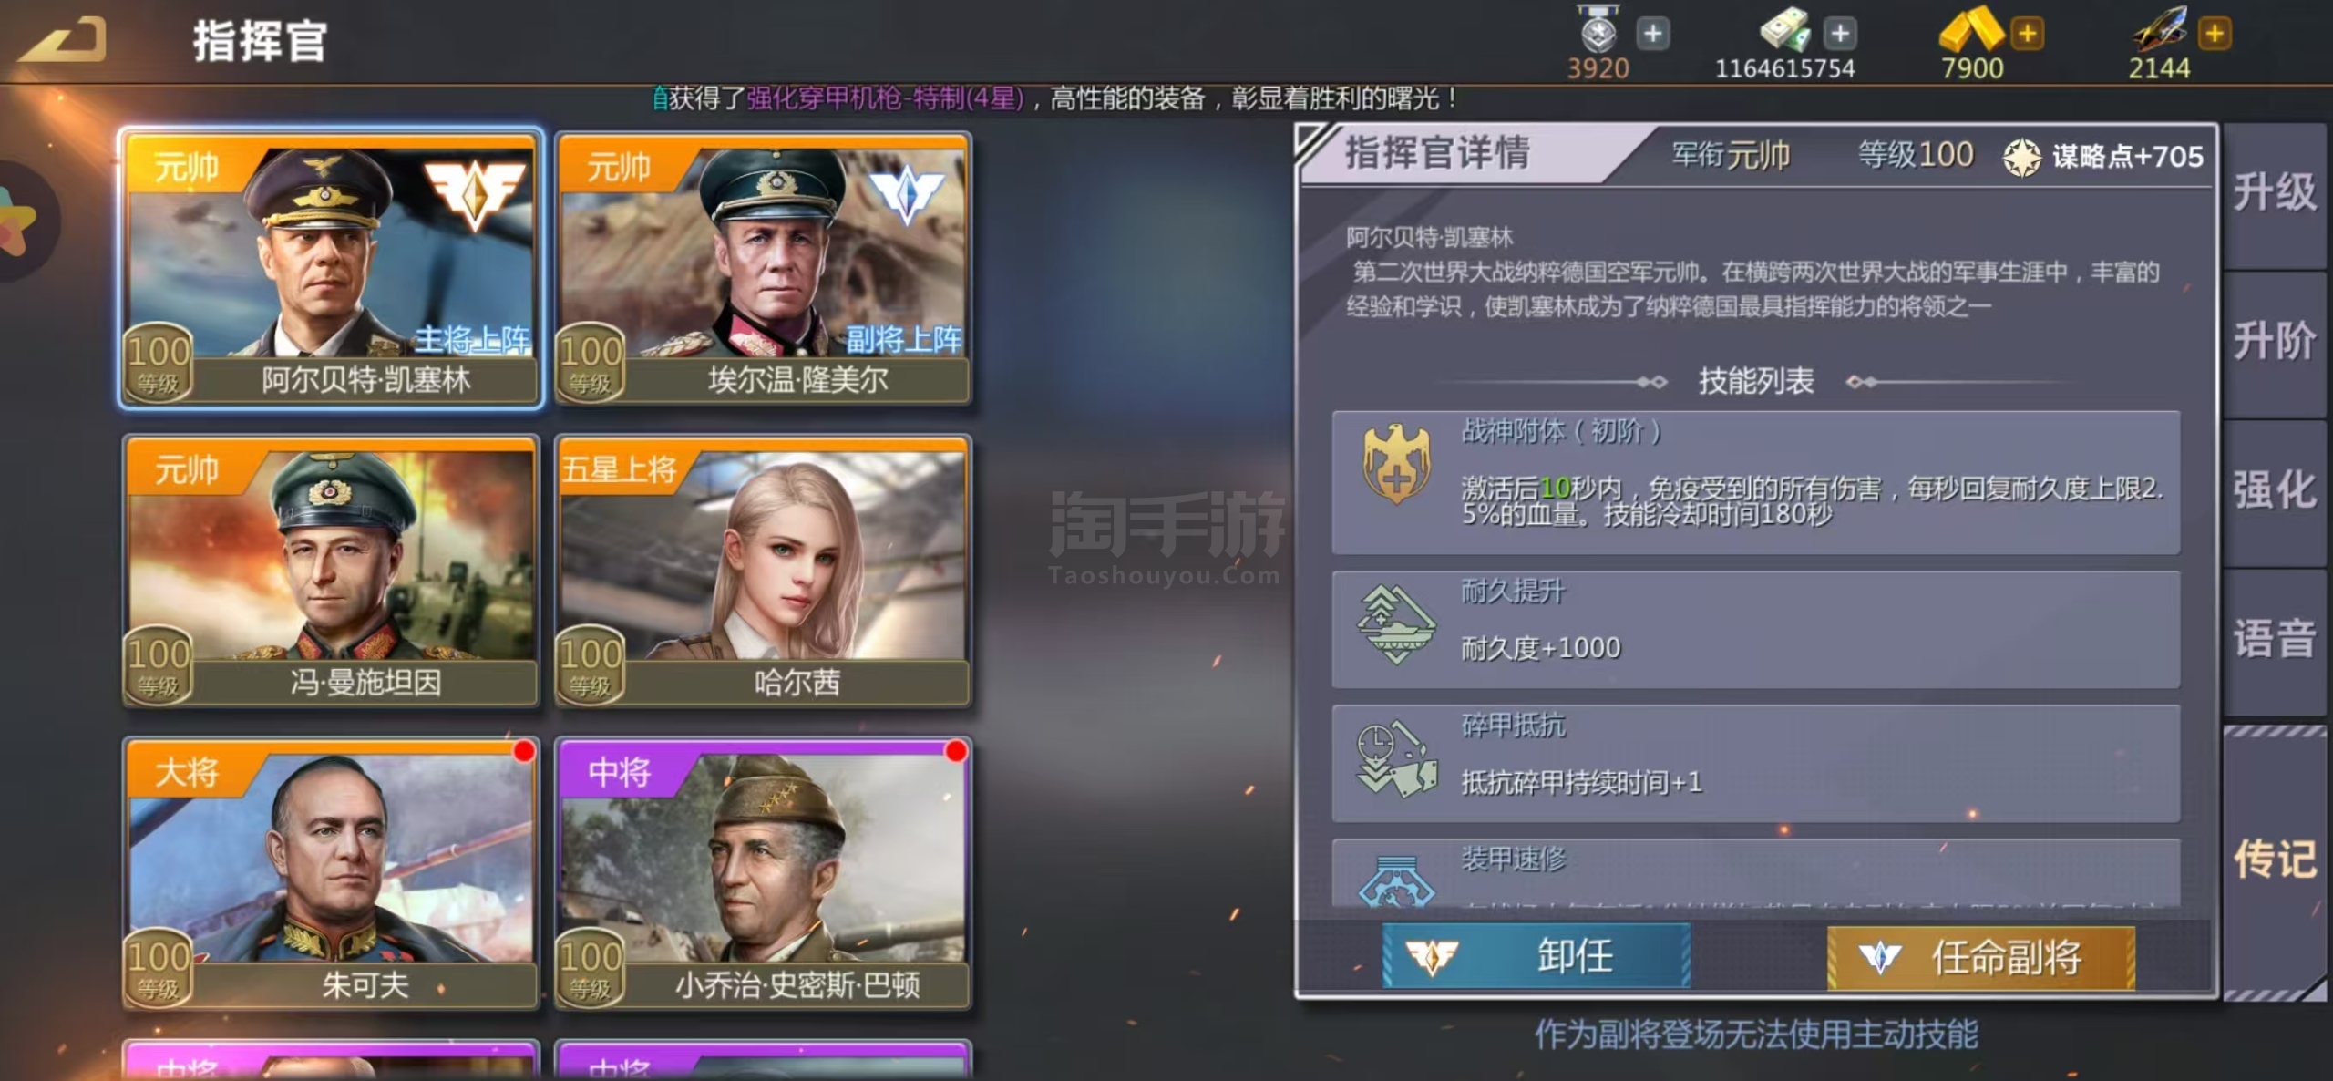
Task: Select commander 哈尔茜 card
Action: [x=764, y=571]
